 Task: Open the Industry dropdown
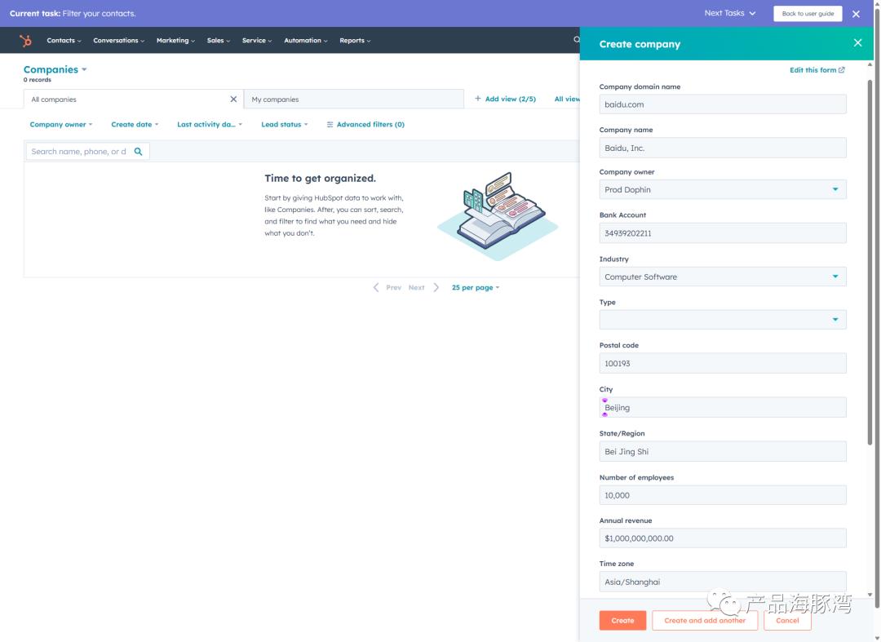tap(723, 277)
